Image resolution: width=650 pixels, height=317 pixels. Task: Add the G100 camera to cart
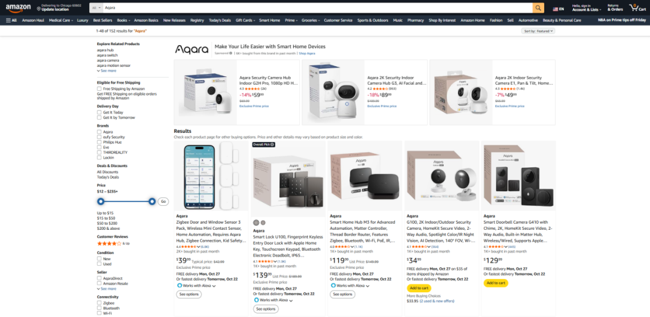click(419, 288)
